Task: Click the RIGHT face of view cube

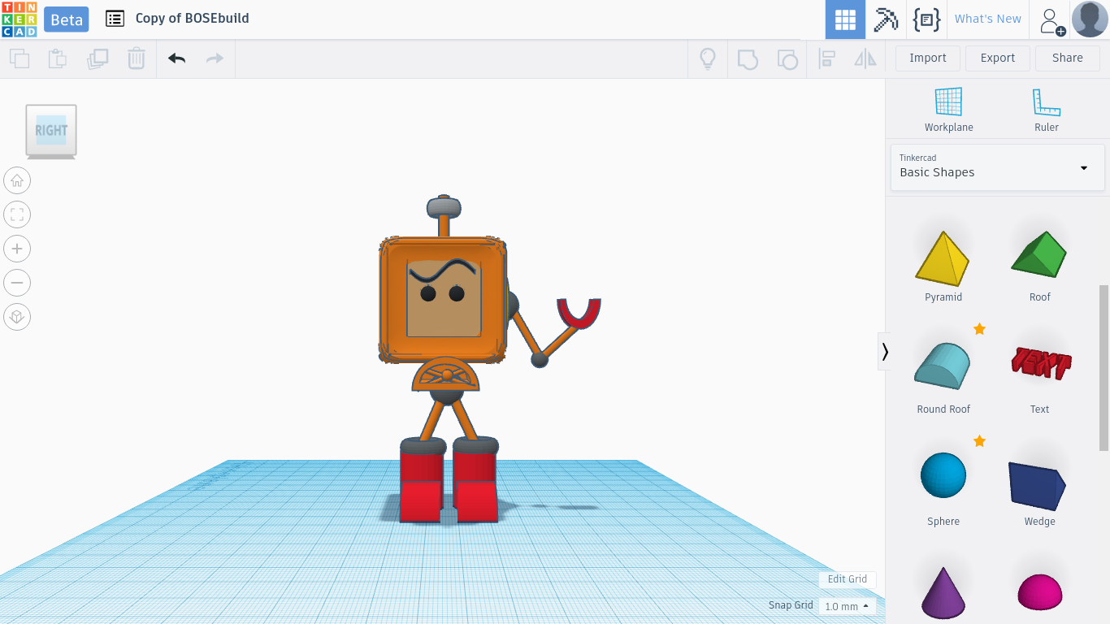Action: pos(51,130)
